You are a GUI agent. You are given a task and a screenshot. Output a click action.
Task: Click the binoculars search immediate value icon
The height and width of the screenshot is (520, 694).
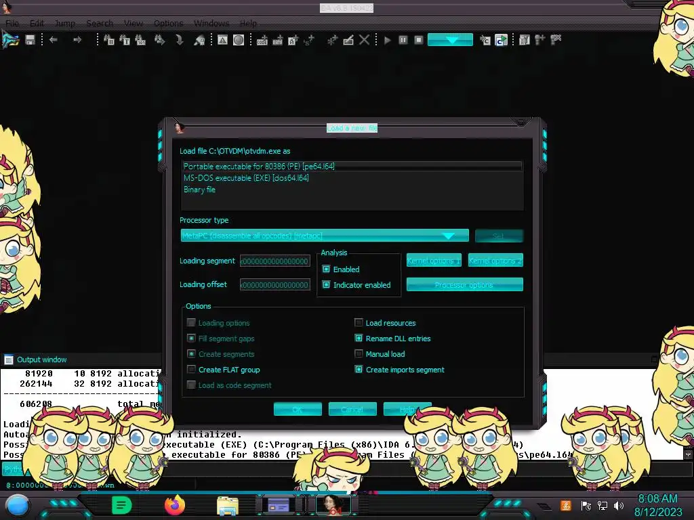[109, 40]
